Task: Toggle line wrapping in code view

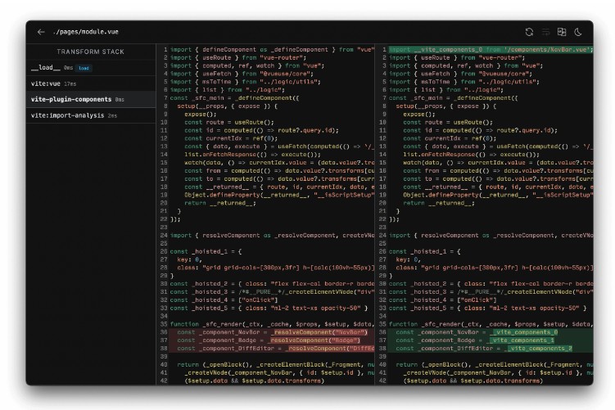Action: click(545, 32)
